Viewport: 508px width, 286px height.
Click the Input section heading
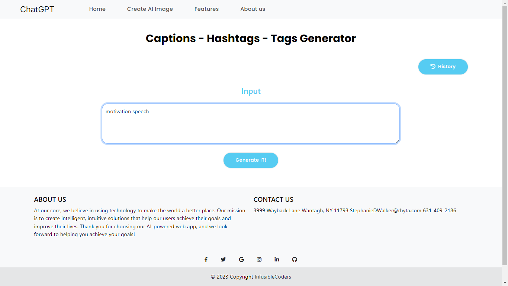[x=251, y=91]
